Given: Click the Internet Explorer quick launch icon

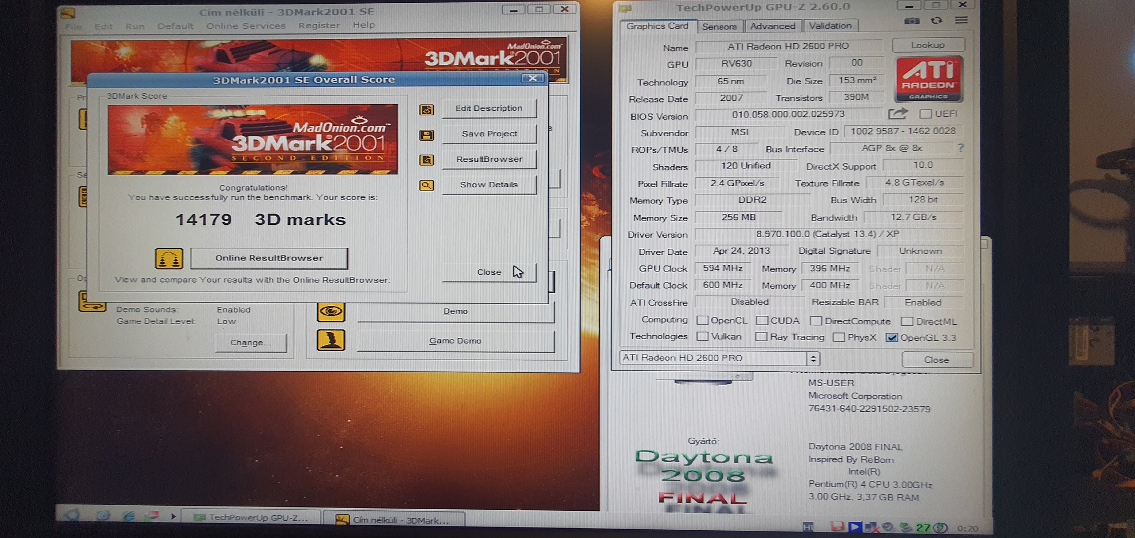Looking at the screenshot, I should tap(129, 516).
